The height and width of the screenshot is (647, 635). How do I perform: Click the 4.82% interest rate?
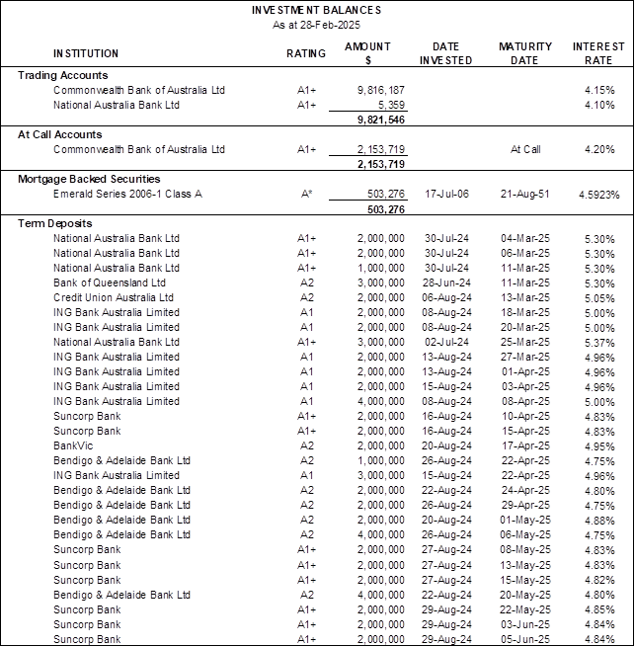click(x=599, y=581)
